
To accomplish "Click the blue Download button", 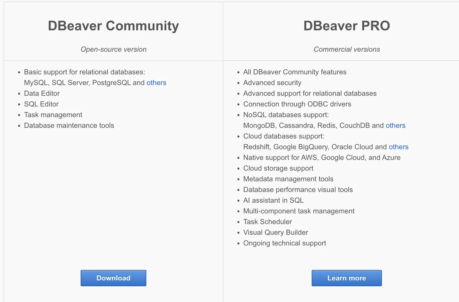I will (x=113, y=278).
